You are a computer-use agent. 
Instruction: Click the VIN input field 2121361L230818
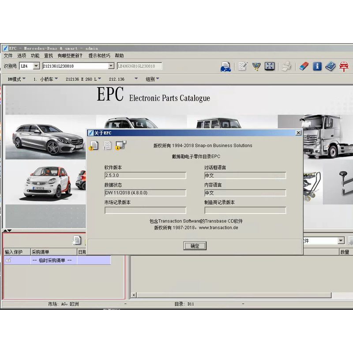(x=75, y=66)
